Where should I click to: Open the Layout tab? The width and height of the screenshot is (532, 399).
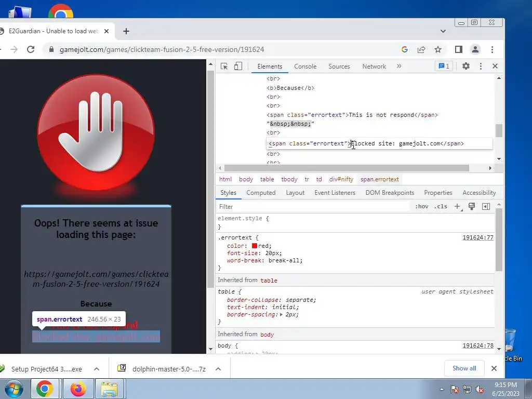[295, 193]
